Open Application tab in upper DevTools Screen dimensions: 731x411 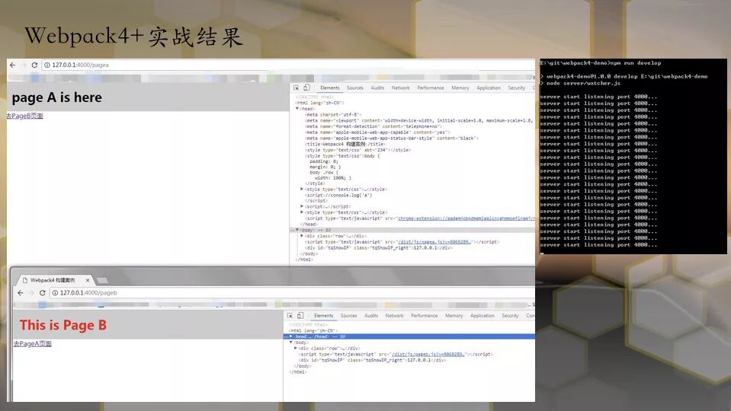pyautogui.click(x=489, y=88)
